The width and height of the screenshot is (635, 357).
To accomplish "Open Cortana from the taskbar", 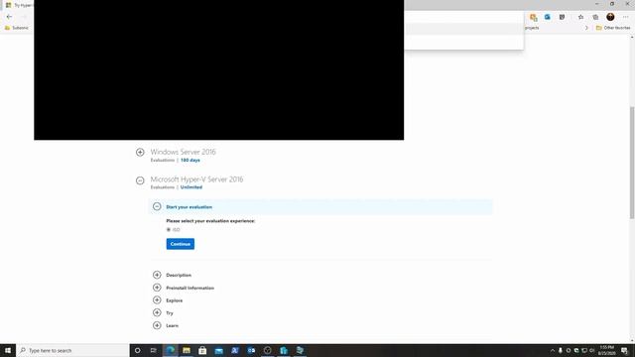I will coord(137,350).
